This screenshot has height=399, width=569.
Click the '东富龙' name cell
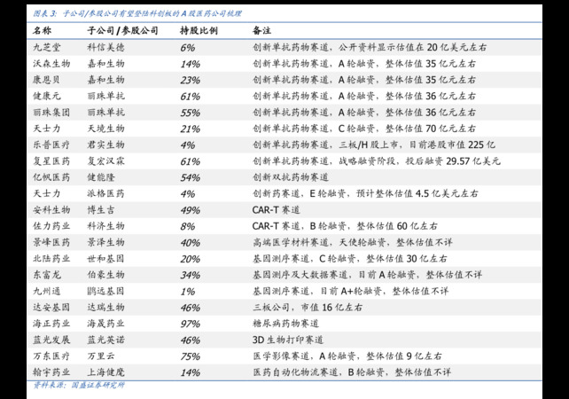pos(47,275)
